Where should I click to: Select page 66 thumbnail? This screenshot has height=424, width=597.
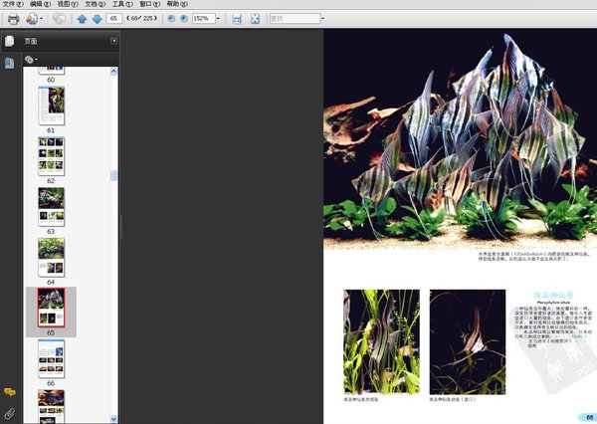[x=52, y=359]
